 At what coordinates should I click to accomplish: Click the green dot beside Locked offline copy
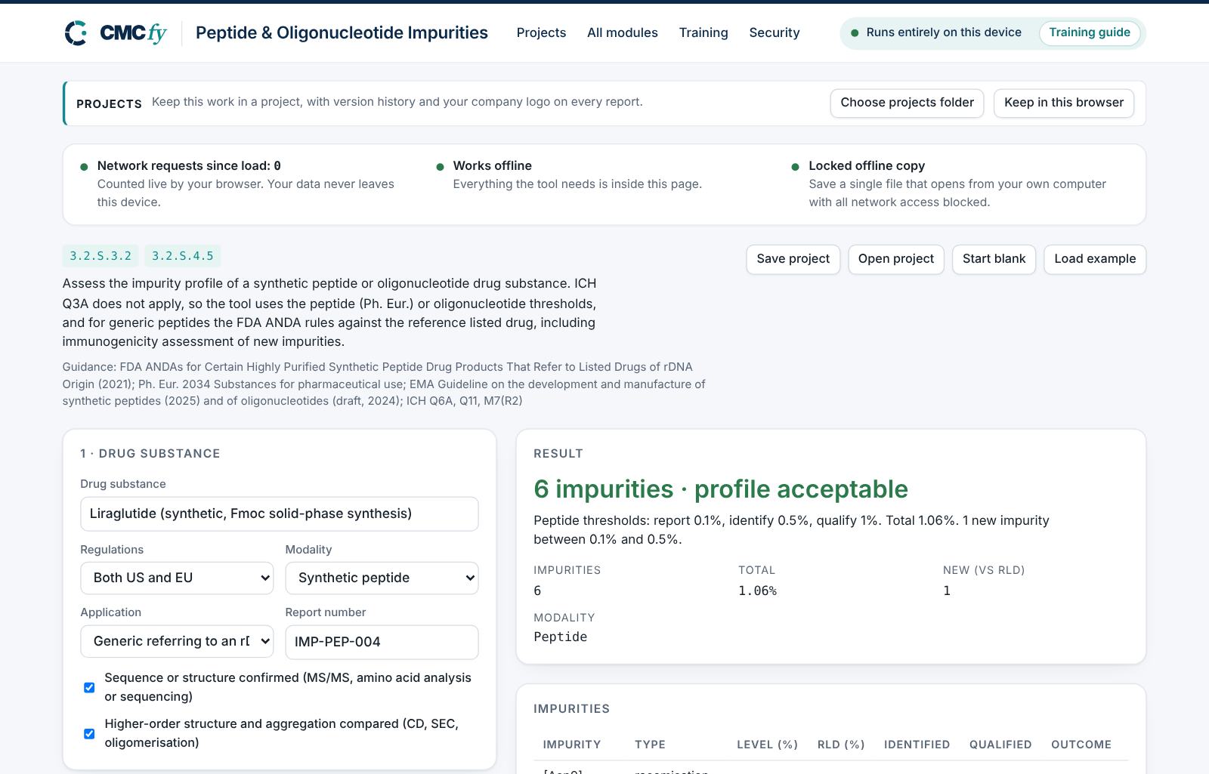tap(795, 167)
